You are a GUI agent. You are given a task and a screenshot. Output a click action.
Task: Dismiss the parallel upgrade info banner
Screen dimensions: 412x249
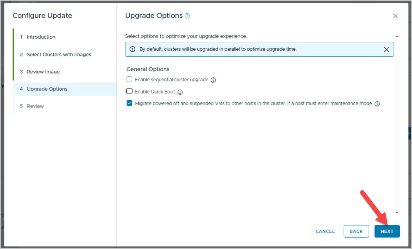(386, 49)
